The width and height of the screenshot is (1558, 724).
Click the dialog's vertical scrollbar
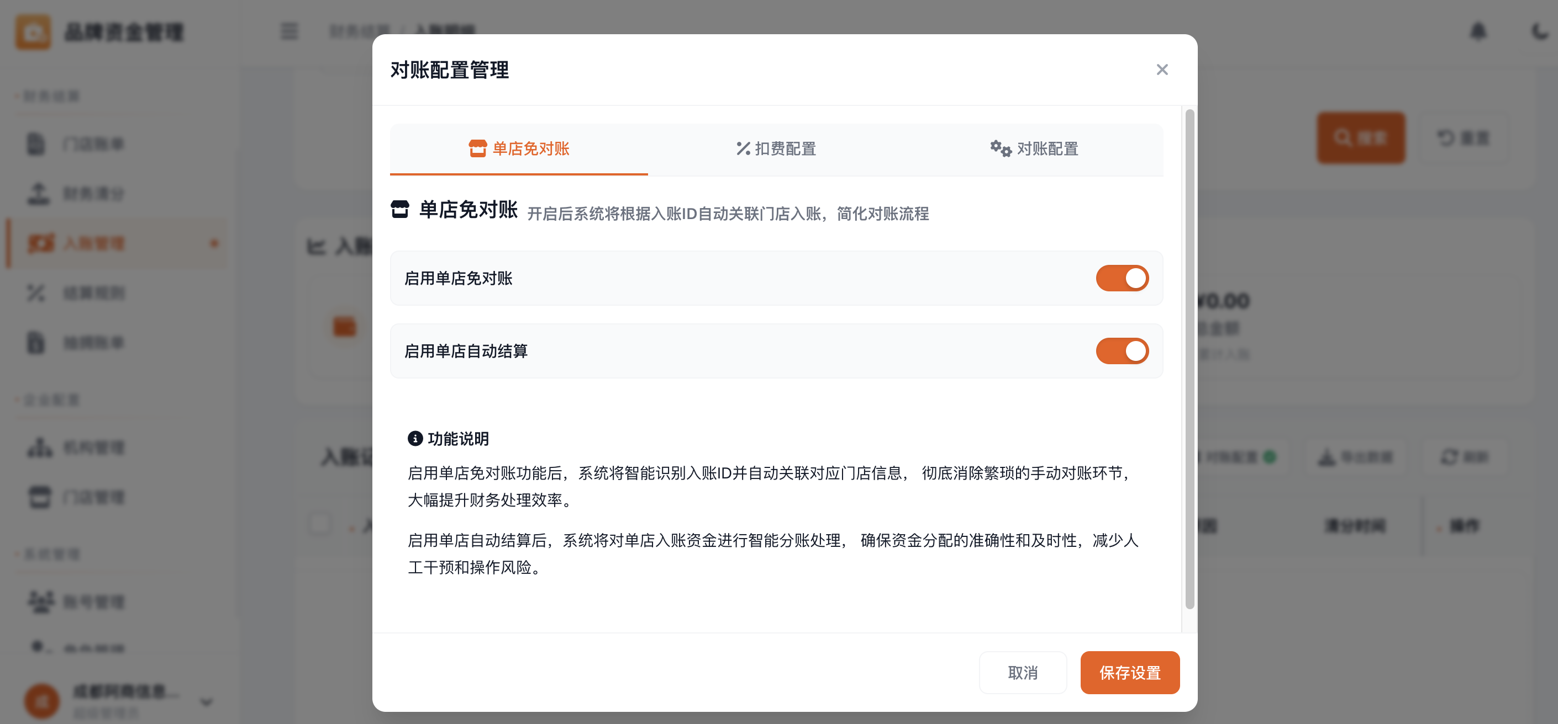point(1189,359)
